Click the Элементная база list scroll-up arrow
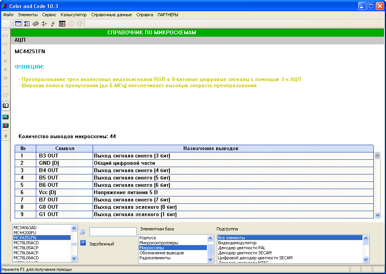This screenshot has height=274, width=386. [210, 238]
